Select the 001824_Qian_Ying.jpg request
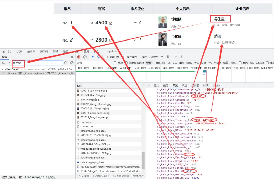The width and height of the screenshot is (274, 179). (x=109, y=95)
